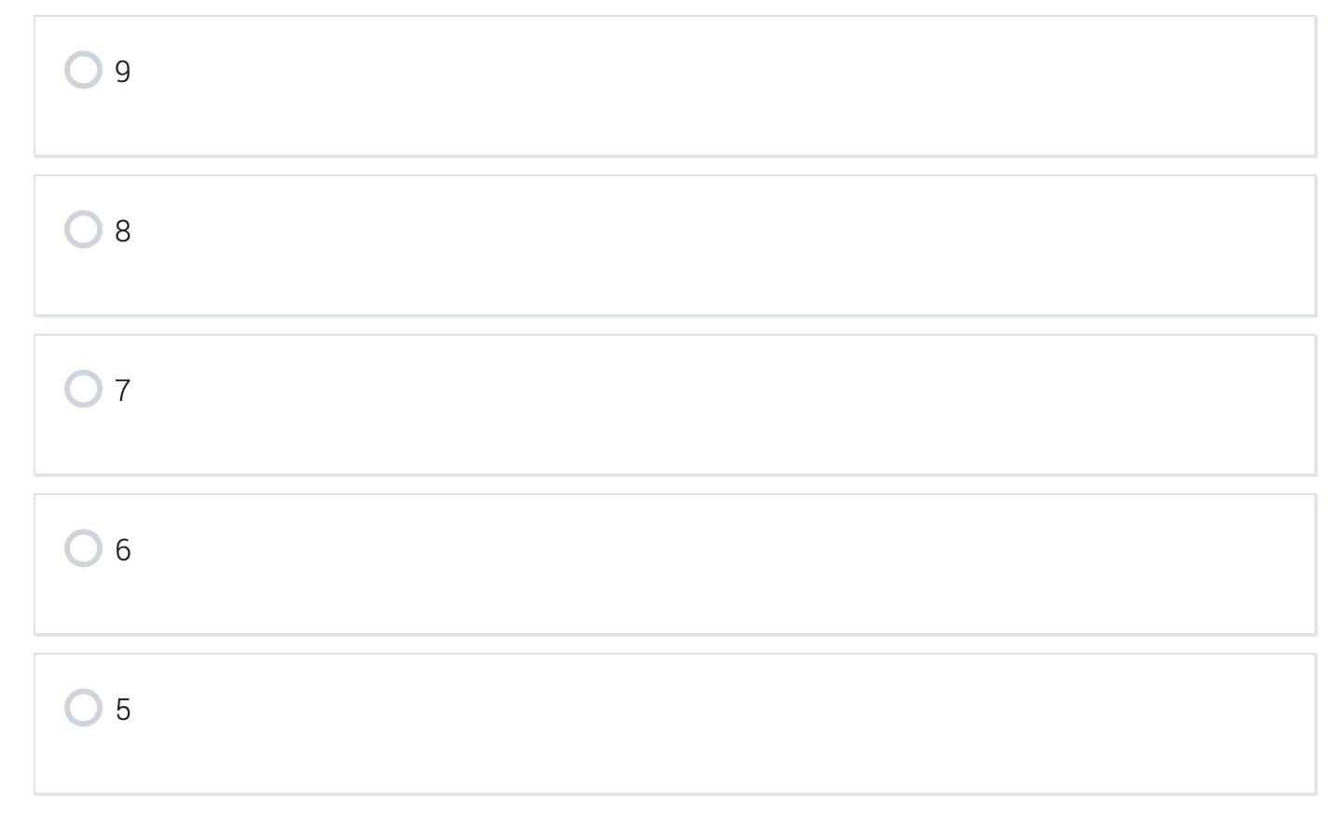Click the number 9 label text

point(122,72)
